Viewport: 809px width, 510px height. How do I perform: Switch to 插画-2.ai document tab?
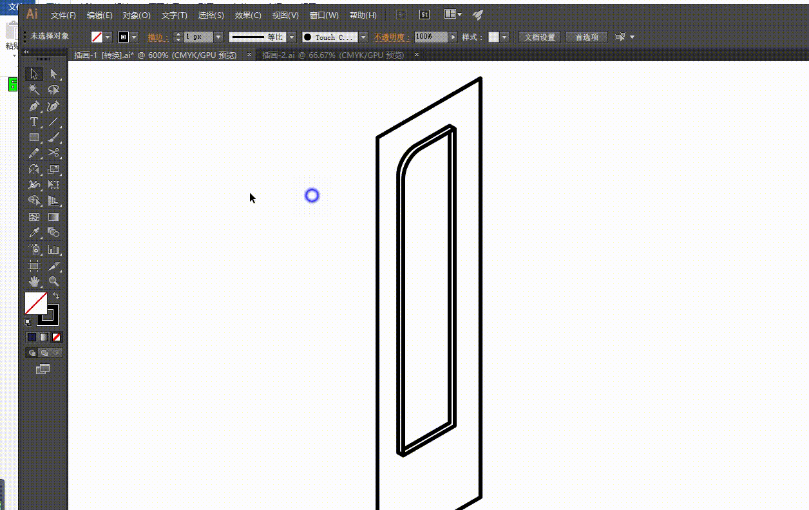(333, 55)
